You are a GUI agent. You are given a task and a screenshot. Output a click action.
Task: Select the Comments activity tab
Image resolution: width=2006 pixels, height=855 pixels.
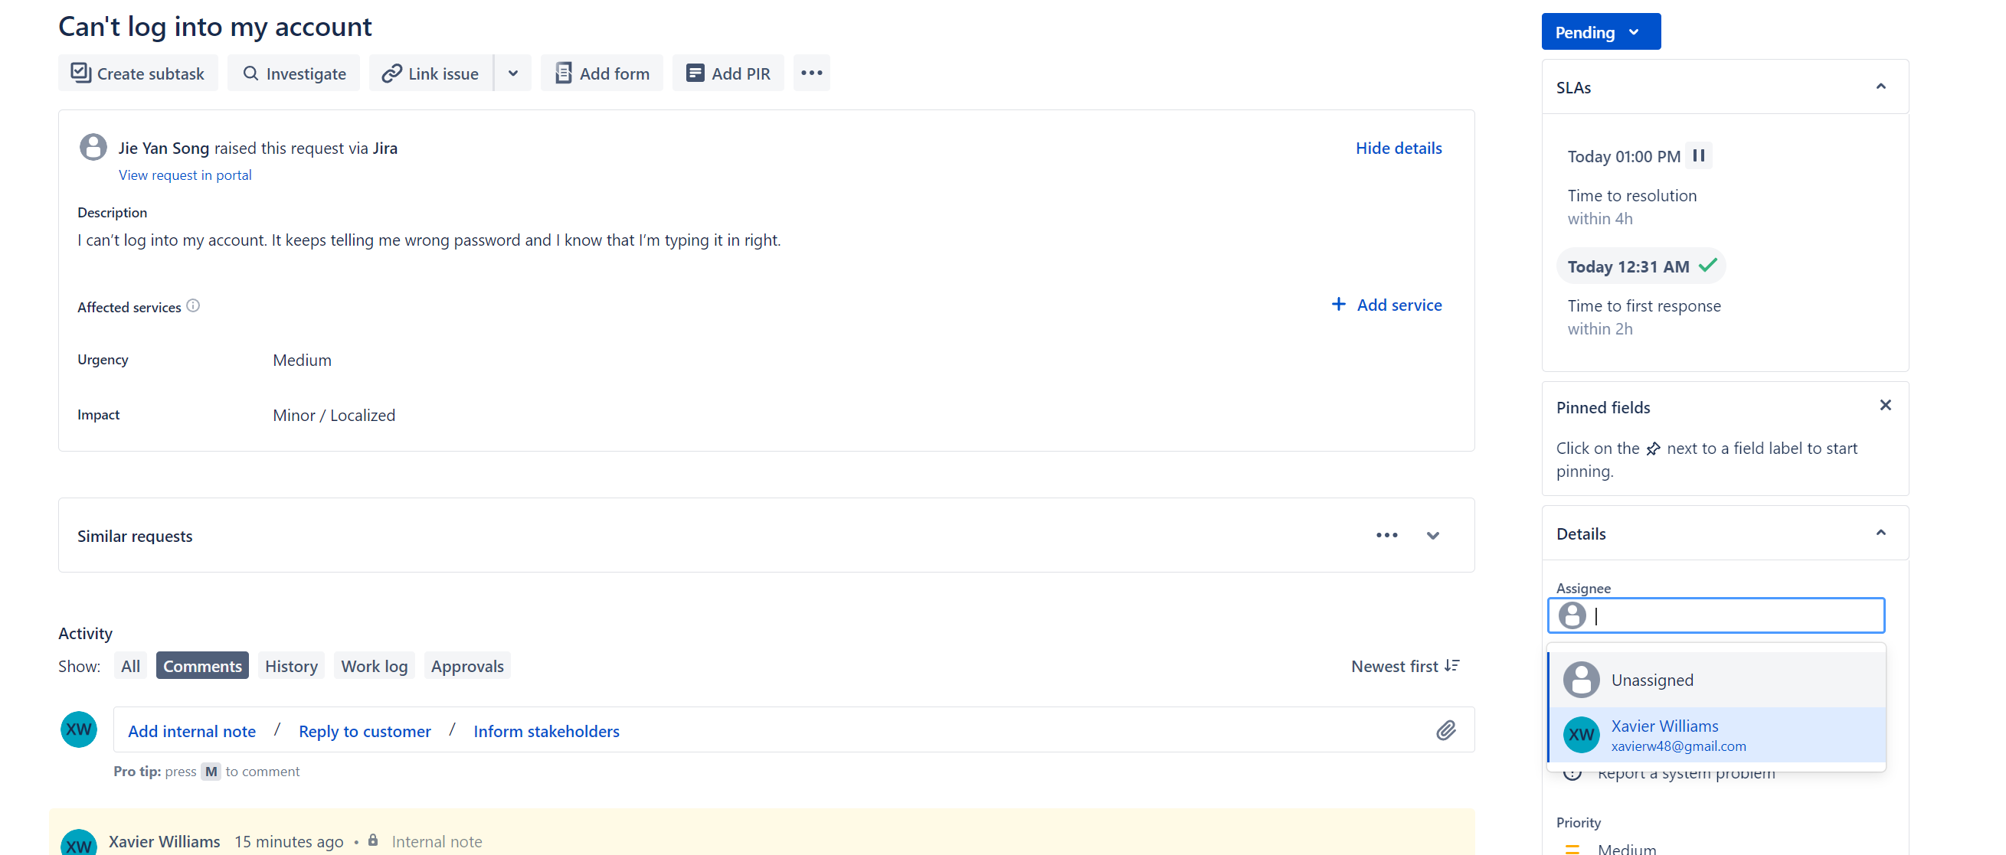pos(202,666)
